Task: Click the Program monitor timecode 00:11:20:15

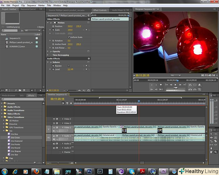Action: 142,75
